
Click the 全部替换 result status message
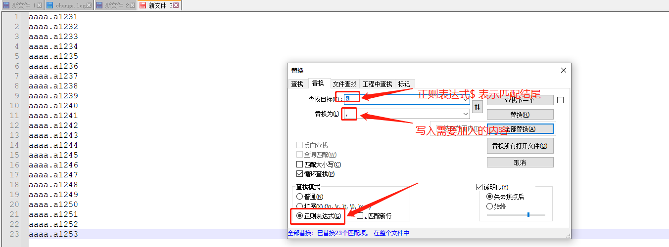pyautogui.click(x=348, y=233)
